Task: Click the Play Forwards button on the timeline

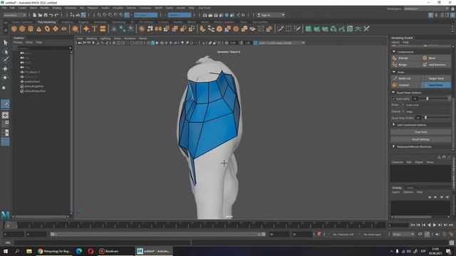Action: pyautogui.click(x=435, y=225)
